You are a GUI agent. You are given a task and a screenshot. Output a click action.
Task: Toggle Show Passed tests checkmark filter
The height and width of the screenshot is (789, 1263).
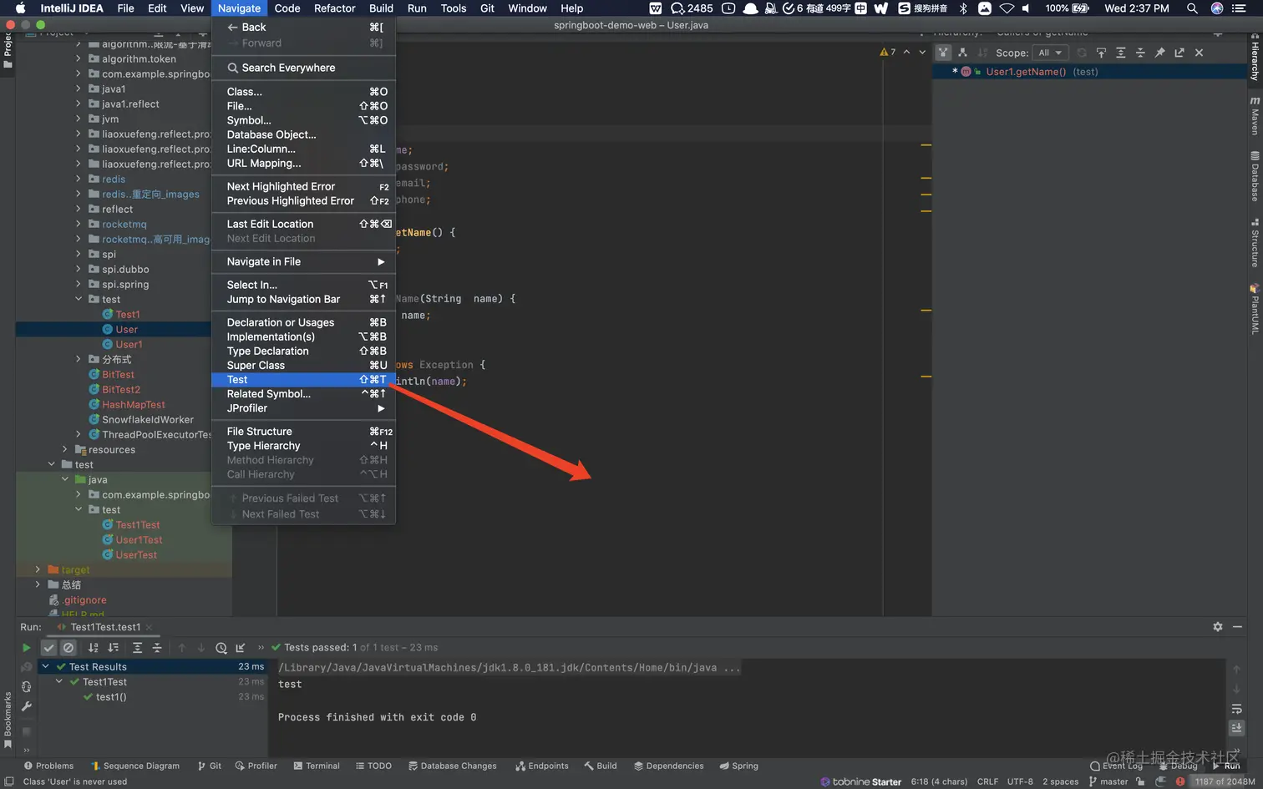point(48,648)
